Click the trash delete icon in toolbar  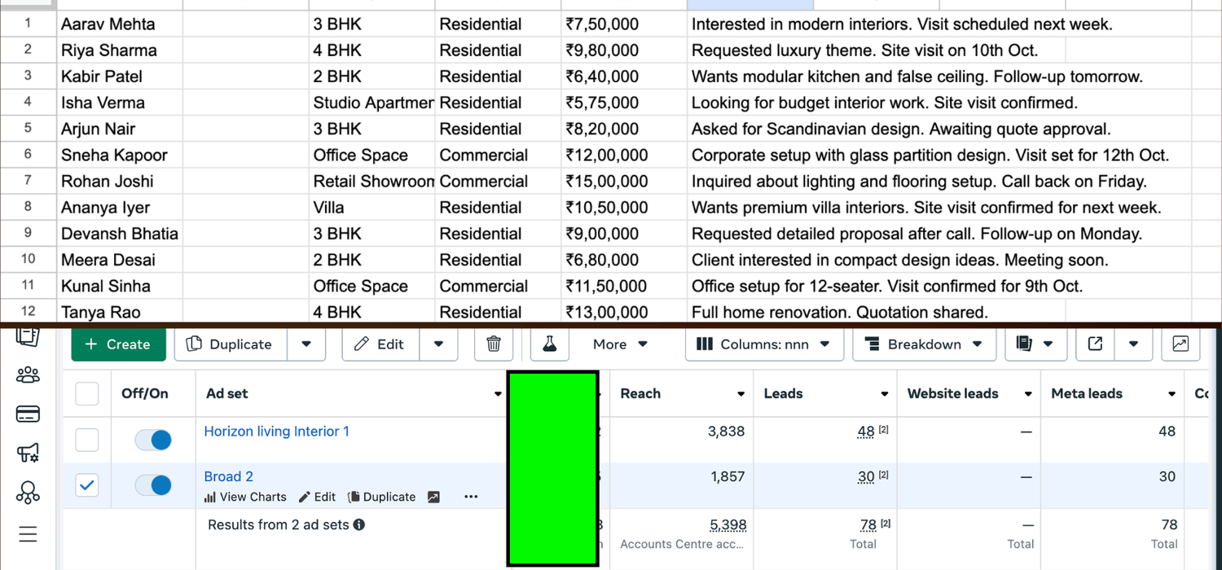point(493,344)
